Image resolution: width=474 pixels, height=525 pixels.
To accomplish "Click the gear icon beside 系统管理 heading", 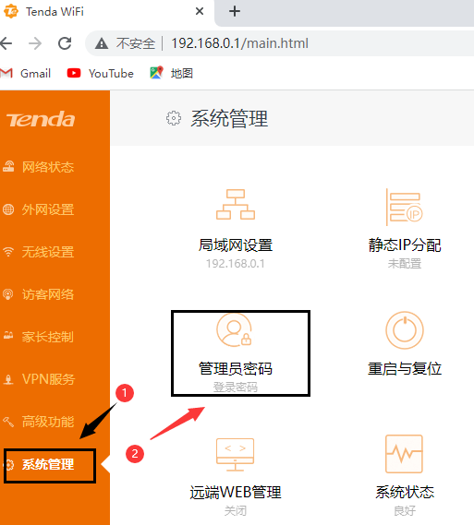I will pos(174,118).
